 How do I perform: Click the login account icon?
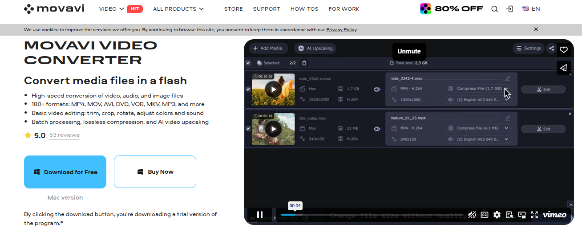[510, 9]
